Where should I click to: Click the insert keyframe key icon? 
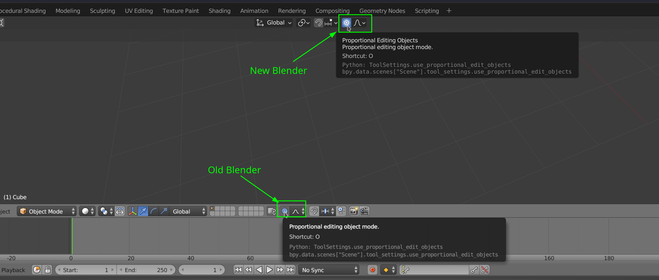point(474,270)
